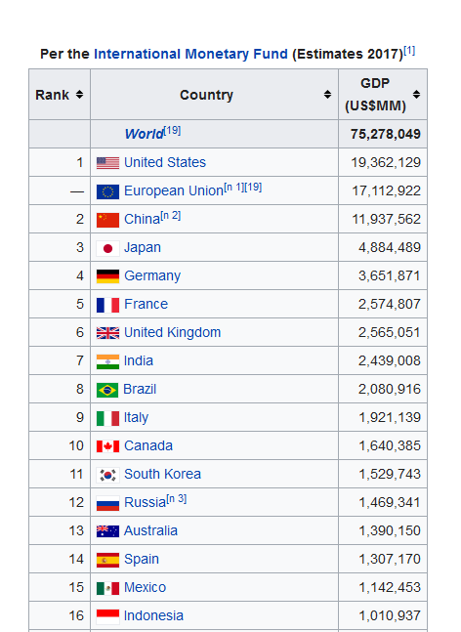Select Japan GDP value 4,884,489
The image size is (461, 632).
390,247
